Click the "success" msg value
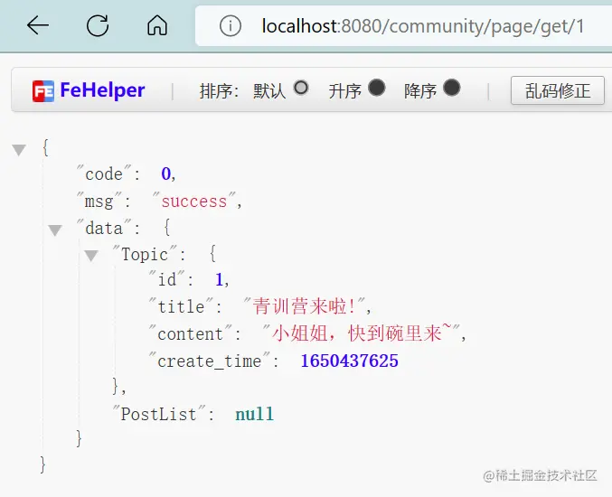612x497 pixels. (194, 202)
